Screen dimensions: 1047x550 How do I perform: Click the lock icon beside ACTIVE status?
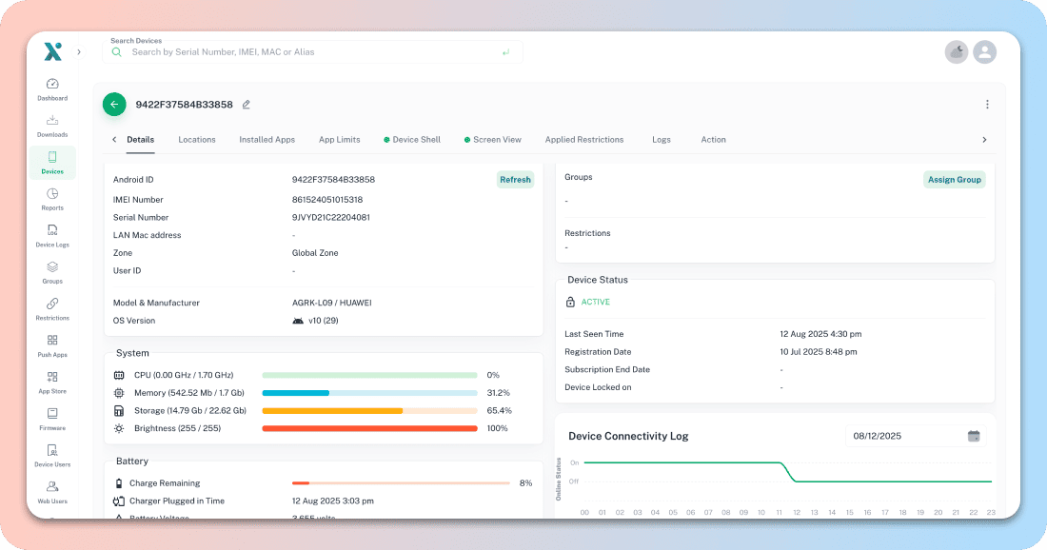coord(570,302)
